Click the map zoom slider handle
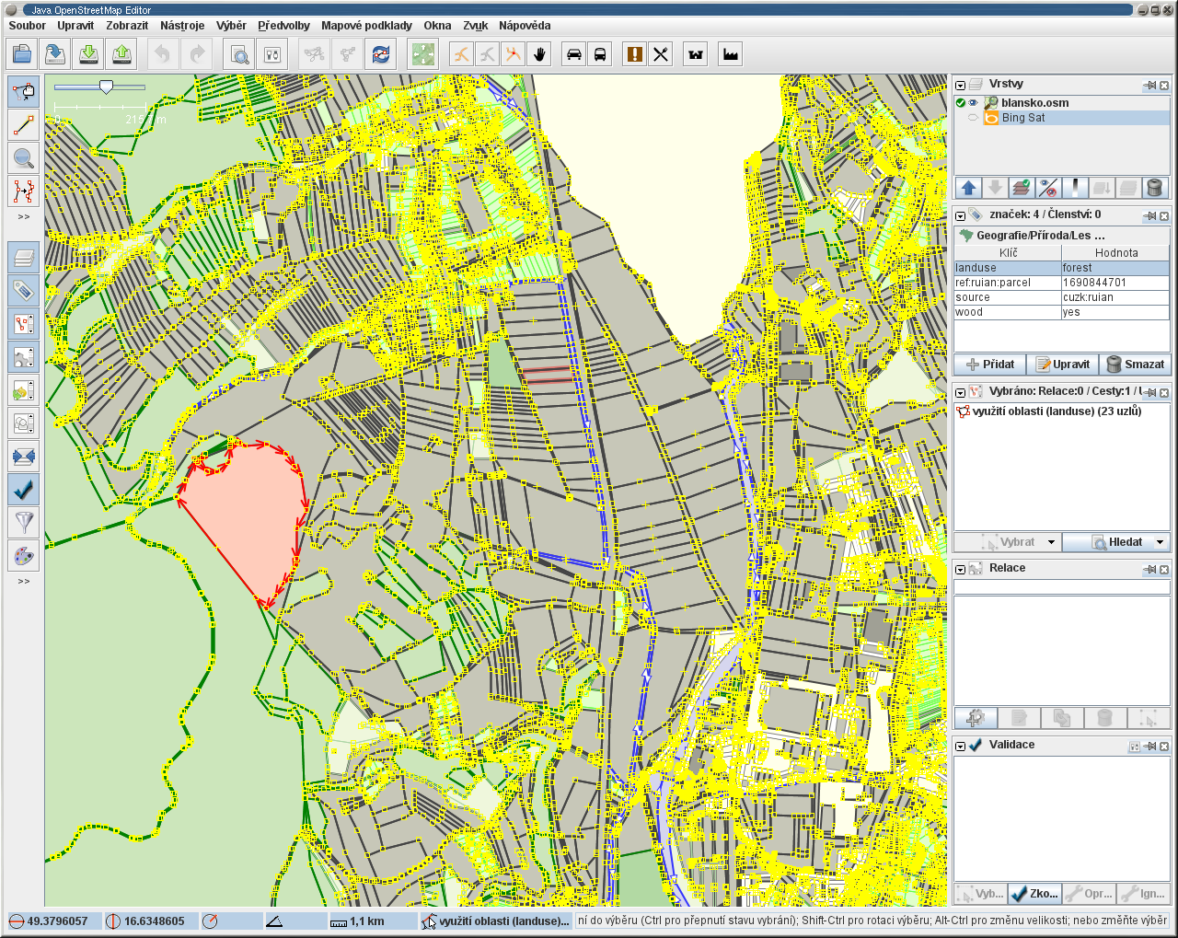The width and height of the screenshot is (1178, 938). [107, 87]
